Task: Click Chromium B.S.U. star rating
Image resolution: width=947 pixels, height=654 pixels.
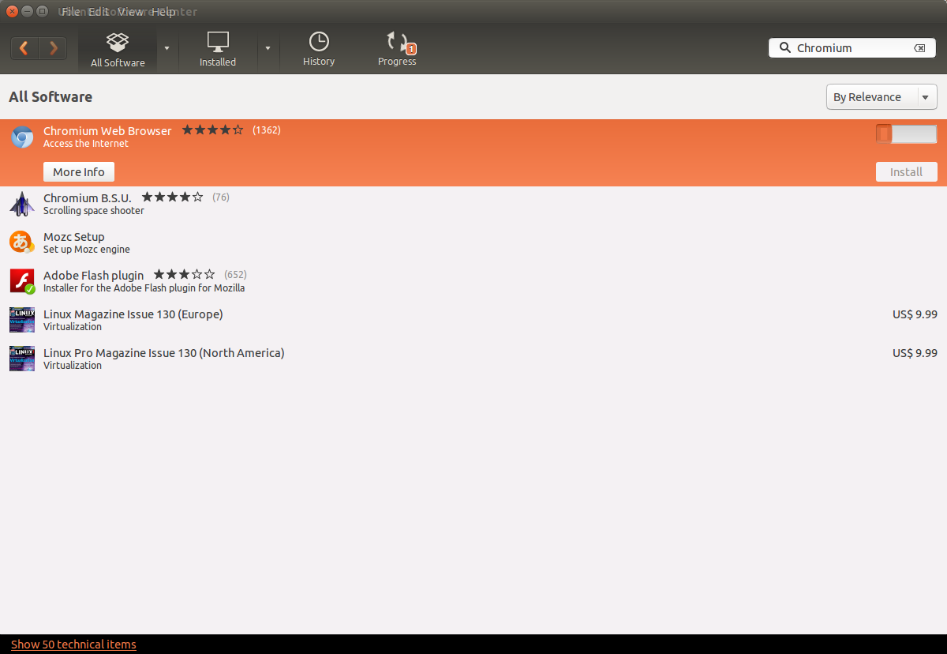Action: (172, 197)
